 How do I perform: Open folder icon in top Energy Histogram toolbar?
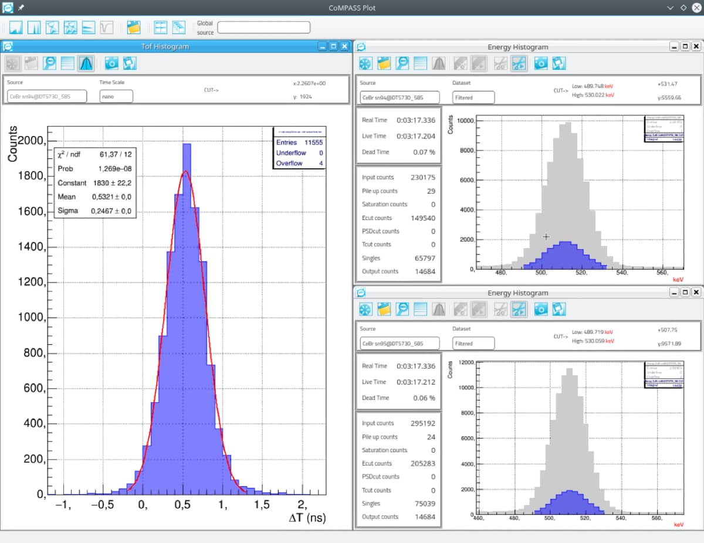[x=384, y=63]
